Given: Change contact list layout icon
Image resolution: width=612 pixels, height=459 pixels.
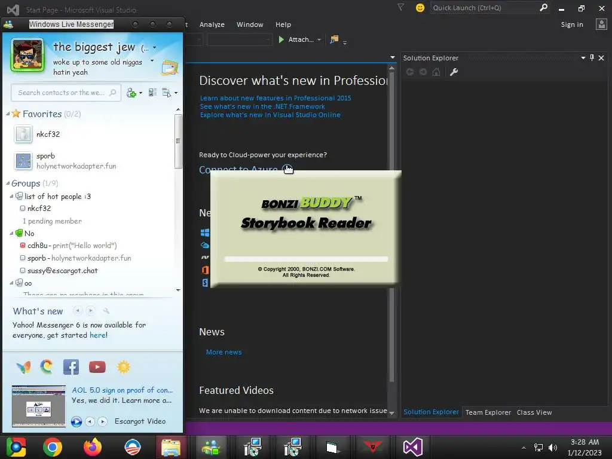Looking at the screenshot, I should click(152, 93).
